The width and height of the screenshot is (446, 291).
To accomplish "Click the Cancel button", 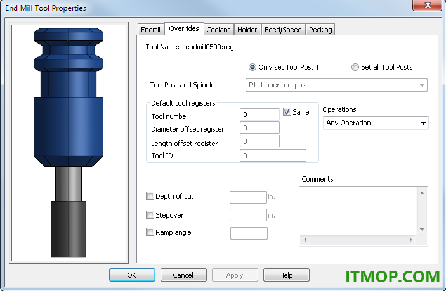I will tap(183, 275).
